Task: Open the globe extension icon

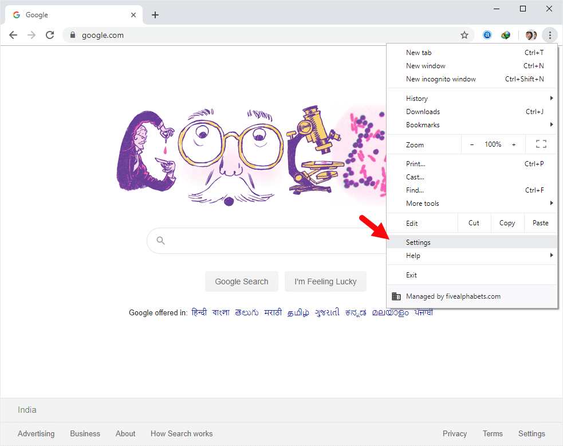Action: 506,35
